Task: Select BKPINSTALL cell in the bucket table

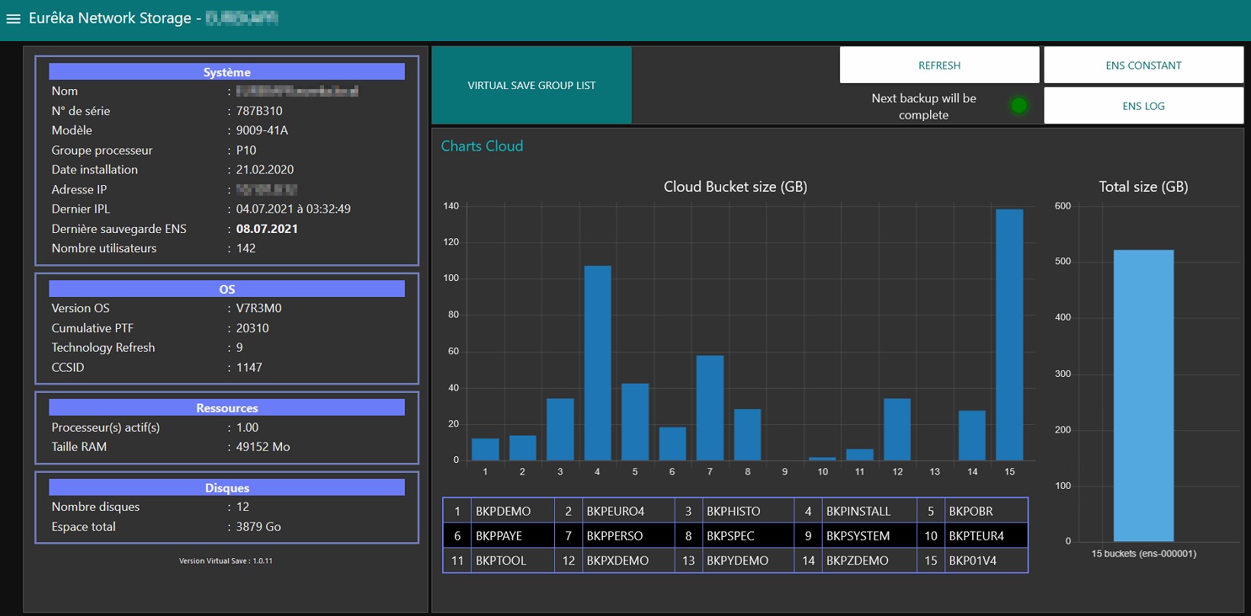Action: pyautogui.click(x=858, y=511)
